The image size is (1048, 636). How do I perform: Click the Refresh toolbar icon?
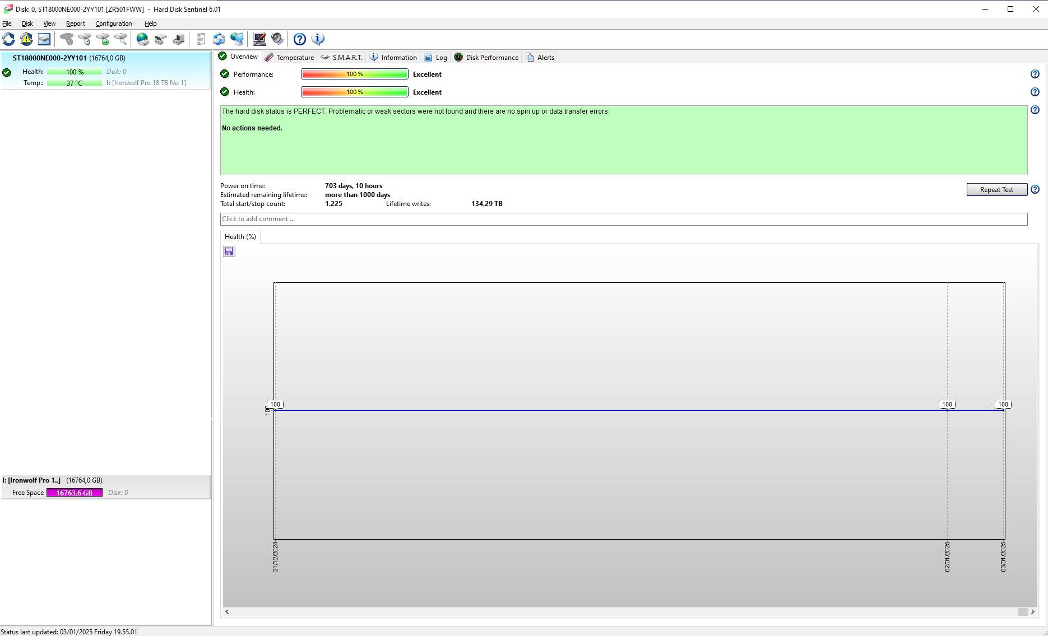point(8,39)
